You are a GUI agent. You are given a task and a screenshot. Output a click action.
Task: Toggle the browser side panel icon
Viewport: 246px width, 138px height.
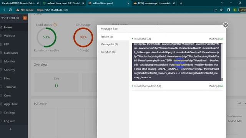229,10
